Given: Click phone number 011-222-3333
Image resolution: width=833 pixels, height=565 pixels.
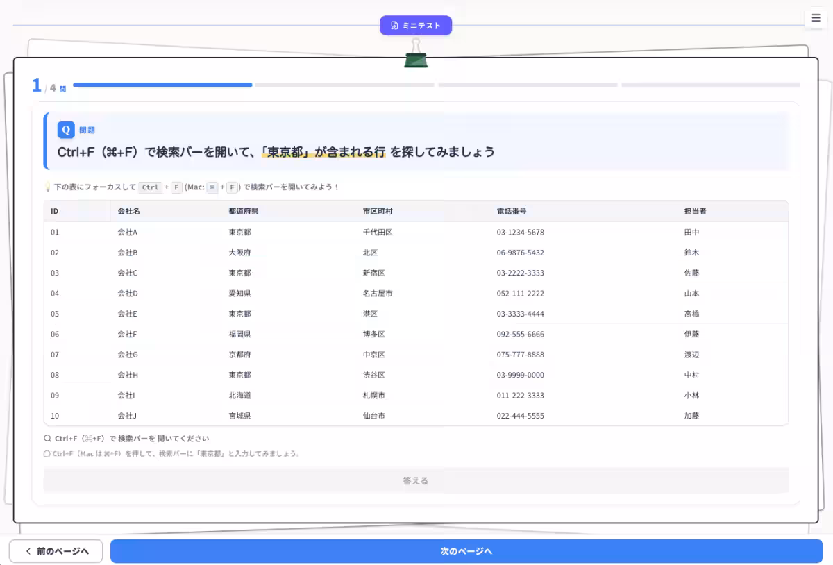Looking at the screenshot, I should 521,396.
